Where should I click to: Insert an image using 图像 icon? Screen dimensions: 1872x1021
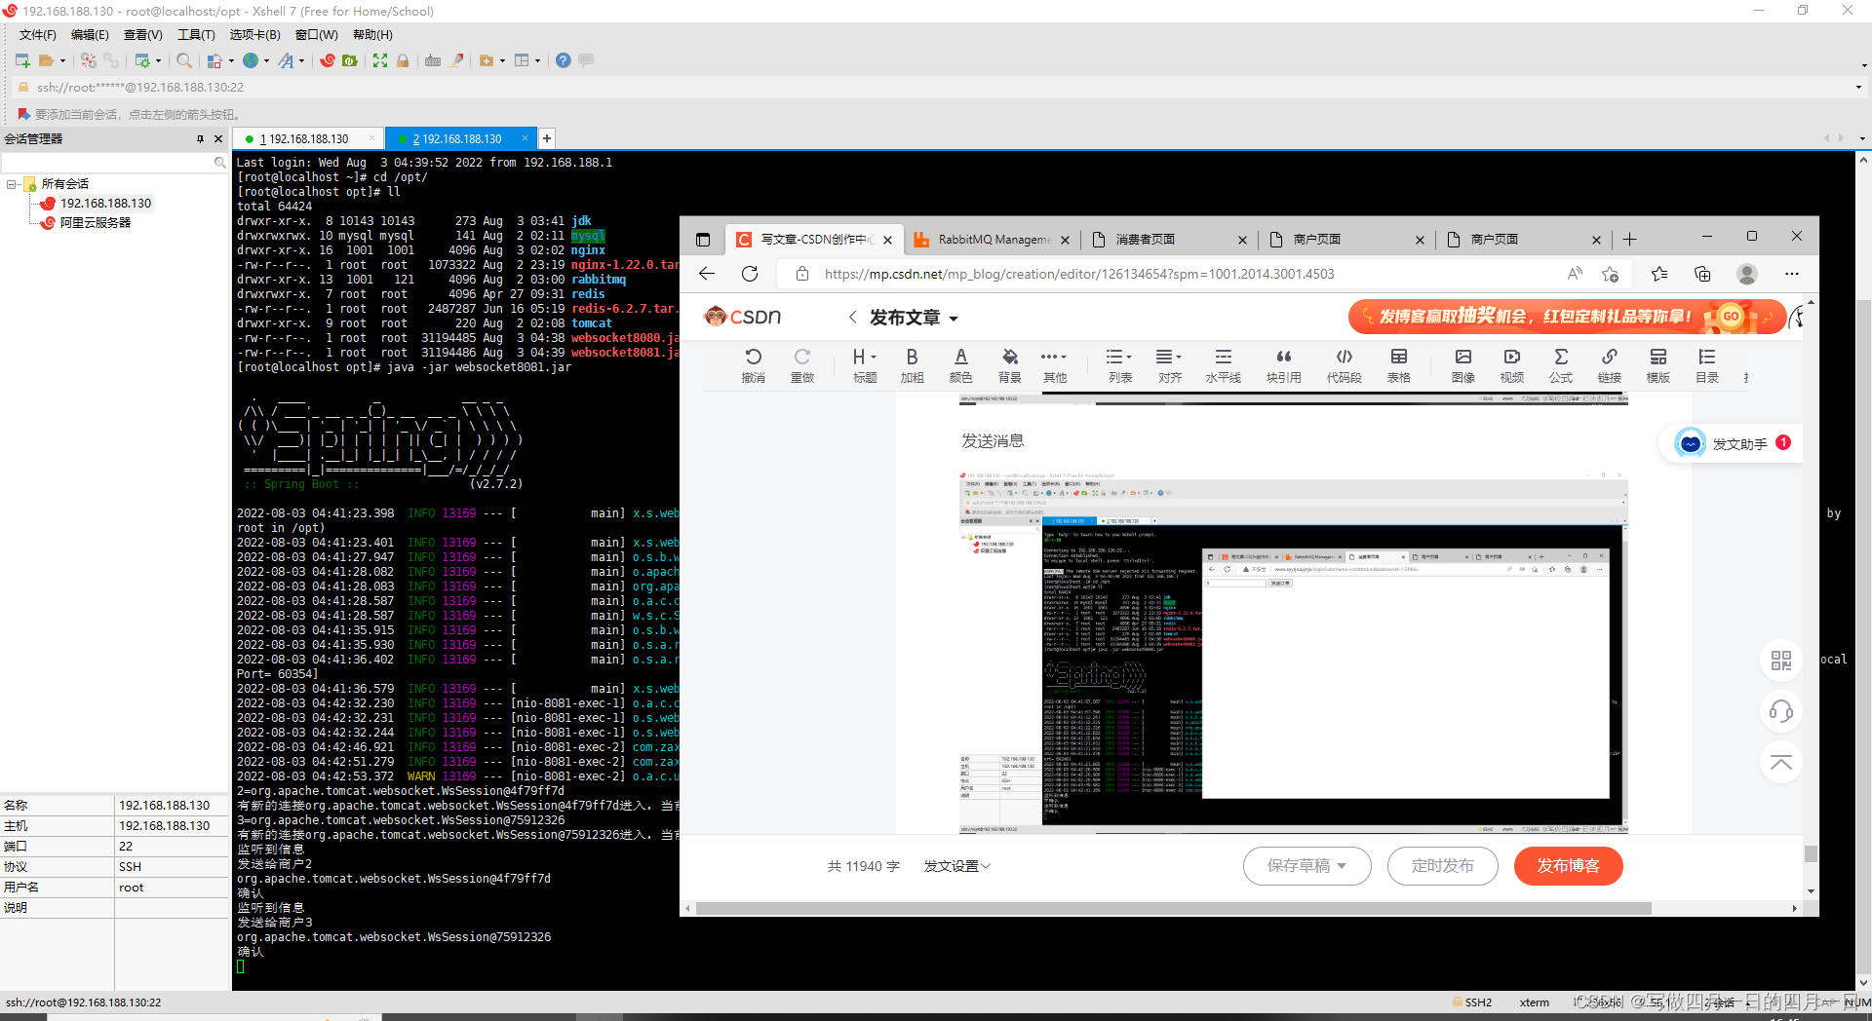coord(1462,365)
